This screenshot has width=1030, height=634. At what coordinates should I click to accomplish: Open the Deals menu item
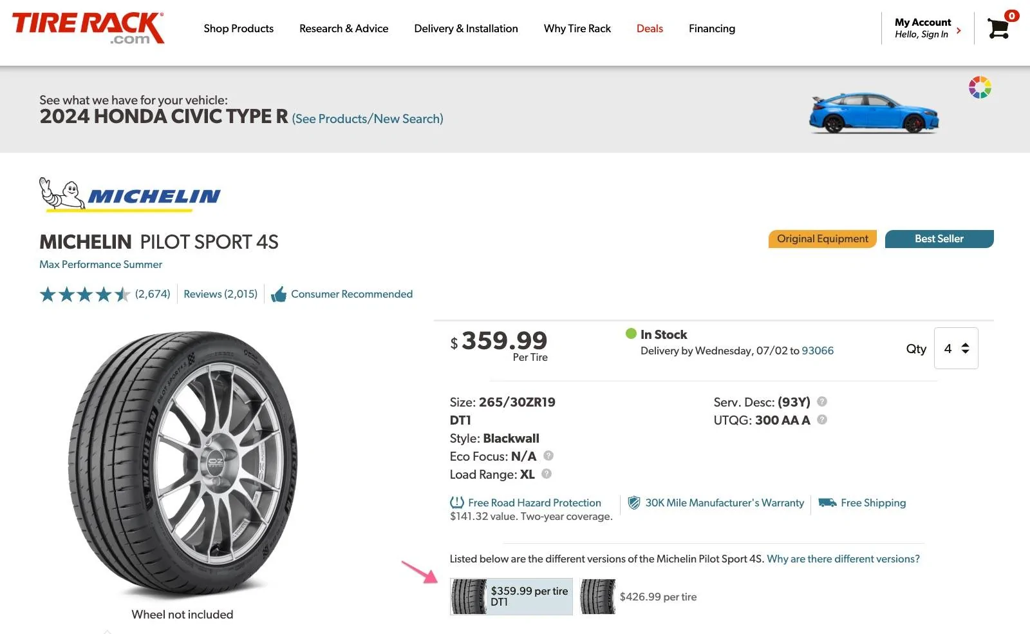click(650, 28)
